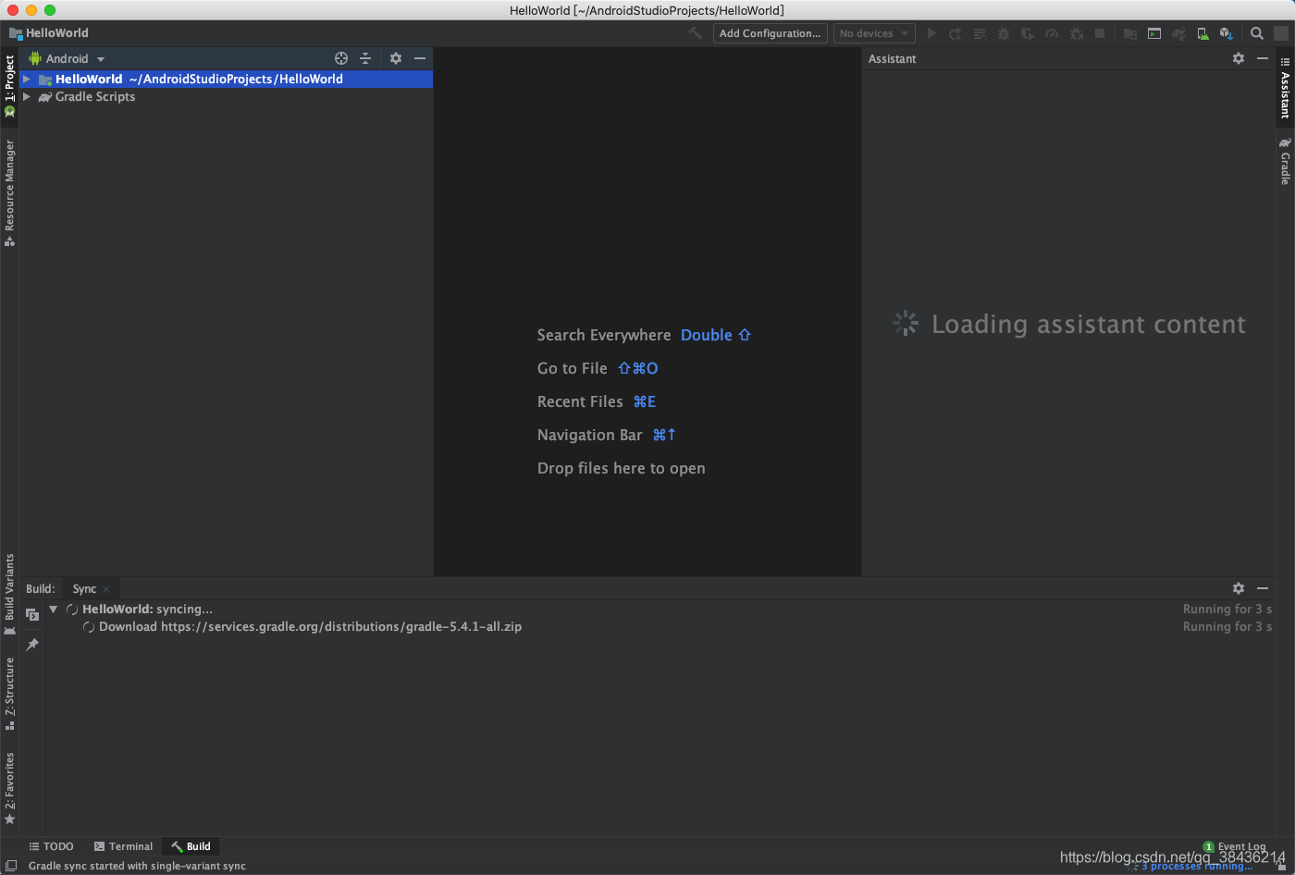The width and height of the screenshot is (1295, 875).
Task: Click the Go to File hint text
Action: [572, 368]
